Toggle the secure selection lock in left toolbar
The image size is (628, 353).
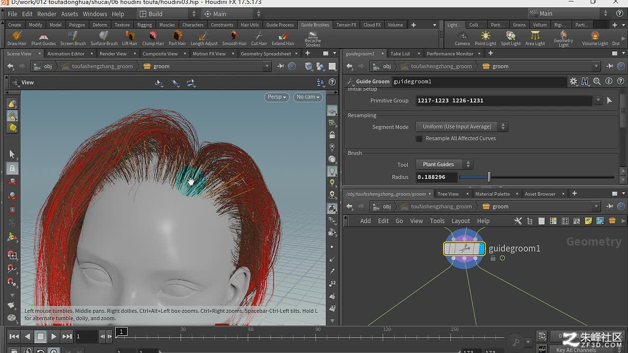pos(12,168)
